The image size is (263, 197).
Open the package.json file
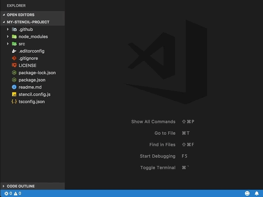point(32,80)
